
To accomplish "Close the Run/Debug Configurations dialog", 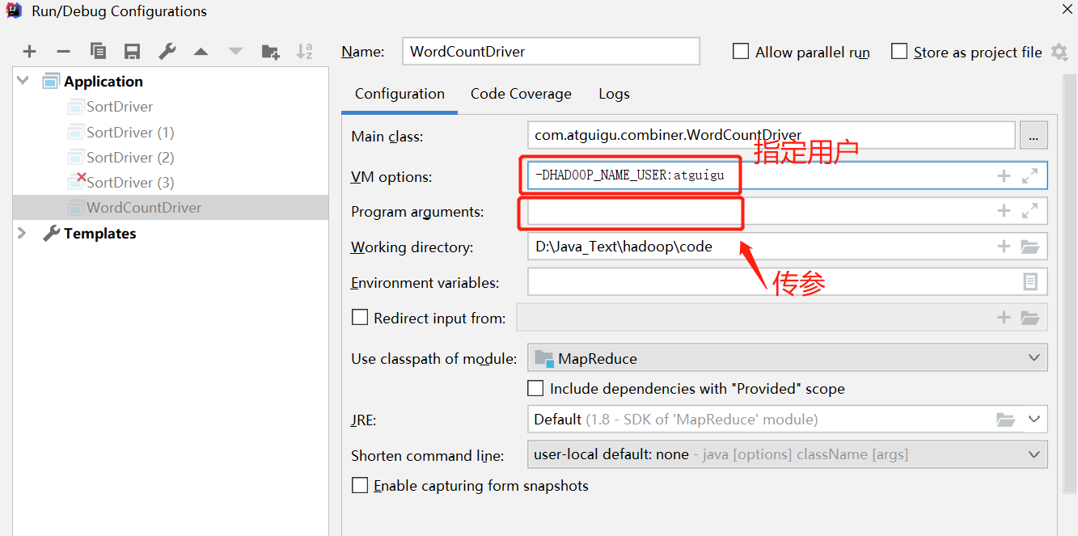I will [1066, 10].
